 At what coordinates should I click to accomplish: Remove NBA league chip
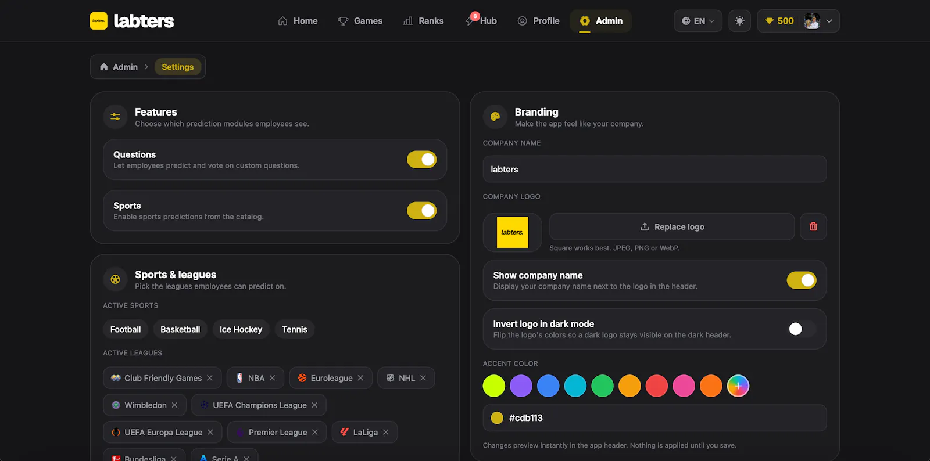coord(272,378)
